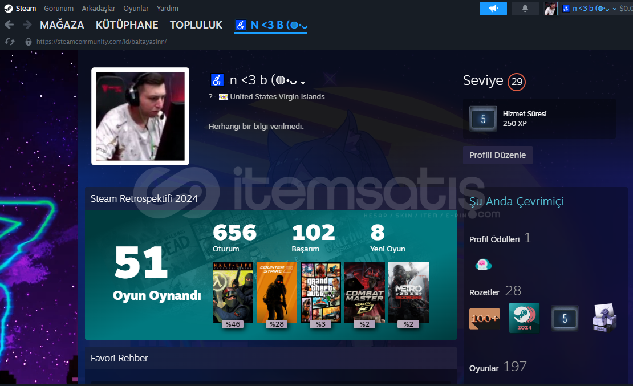Open the number 5 badge under Rozetler
Viewport: 633px width, 386px height.
565,318
